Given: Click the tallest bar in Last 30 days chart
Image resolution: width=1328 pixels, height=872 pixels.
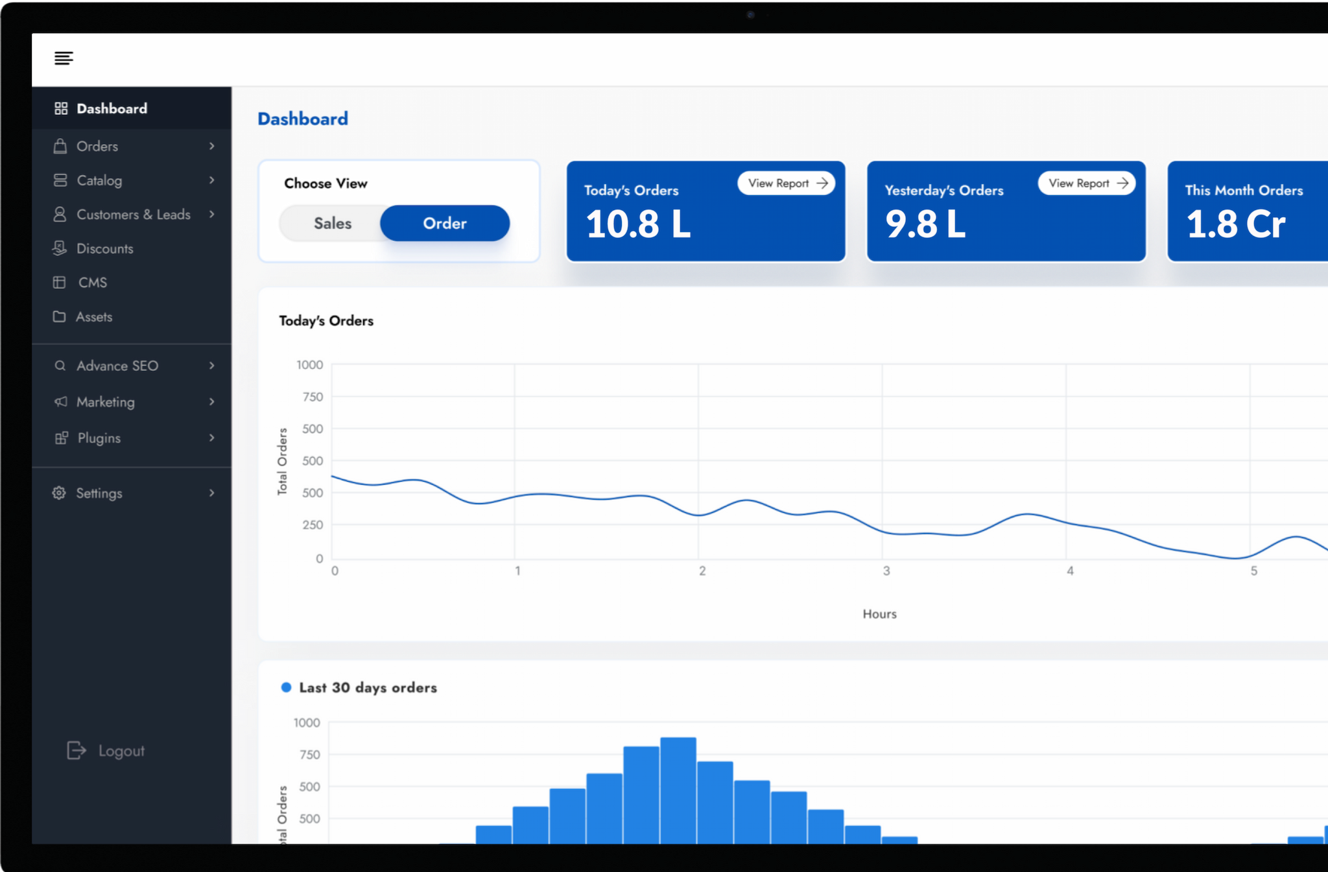Looking at the screenshot, I should [678, 790].
